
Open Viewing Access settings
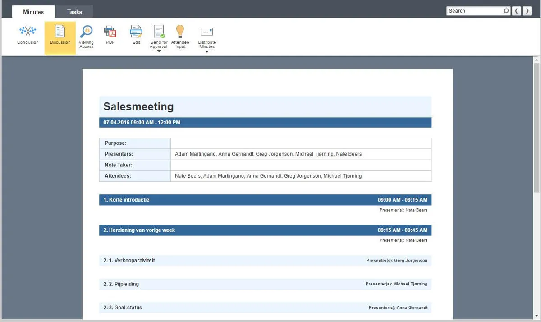point(86,32)
